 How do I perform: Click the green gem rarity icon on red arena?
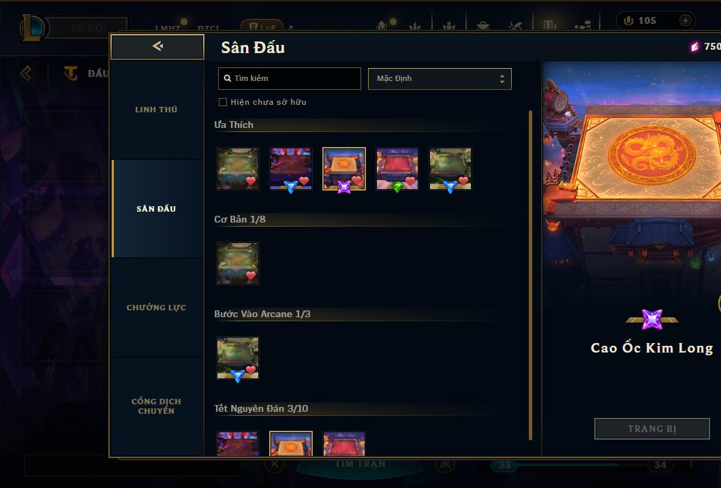[397, 186]
